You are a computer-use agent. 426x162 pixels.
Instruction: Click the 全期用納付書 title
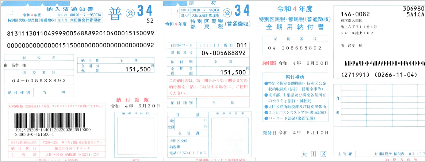(295, 27)
